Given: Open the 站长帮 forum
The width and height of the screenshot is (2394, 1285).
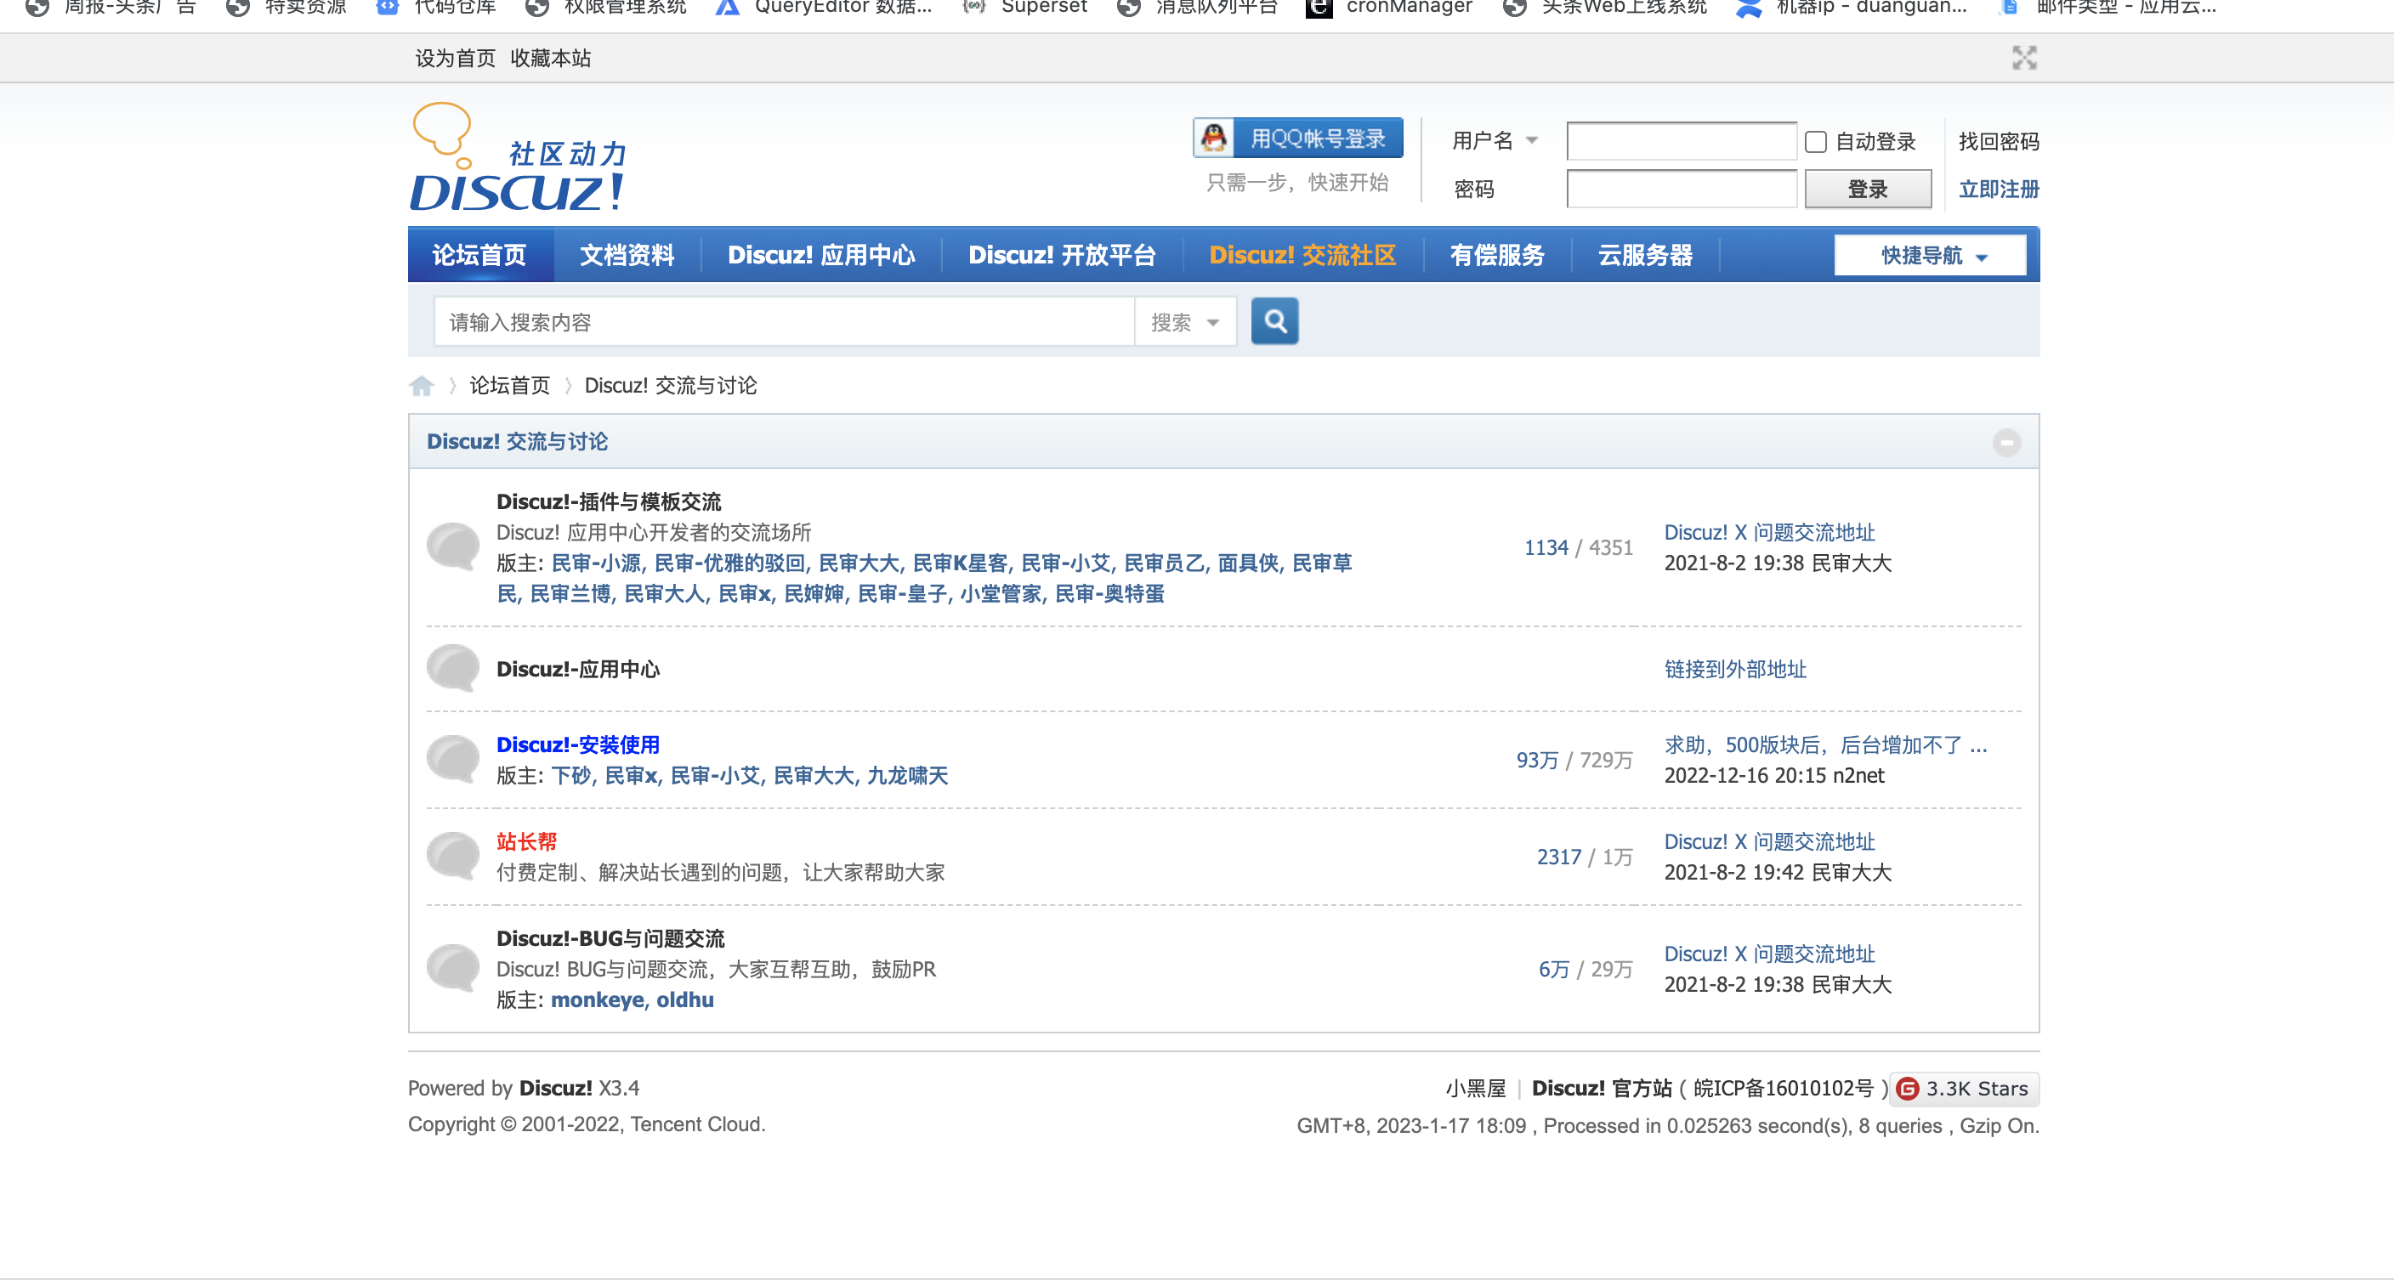Looking at the screenshot, I should [x=527, y=842].
